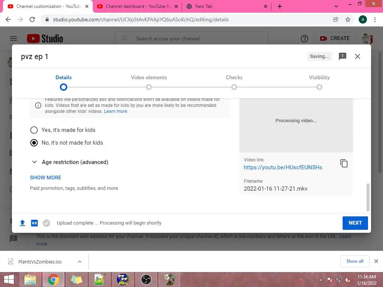Click the upload status arrow icon
The width and height of the screenshot is (383, 287).
click(x=22, y=223)
